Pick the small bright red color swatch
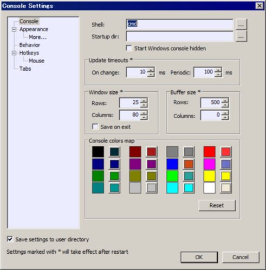 tap(226, 152)
